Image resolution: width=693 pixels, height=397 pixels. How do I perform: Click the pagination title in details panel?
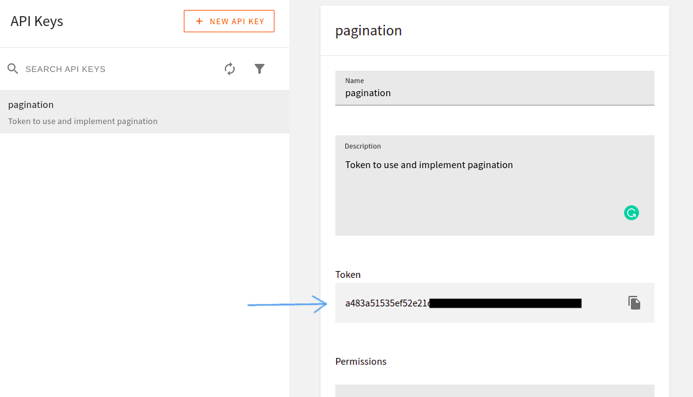(x=368, y=30)
